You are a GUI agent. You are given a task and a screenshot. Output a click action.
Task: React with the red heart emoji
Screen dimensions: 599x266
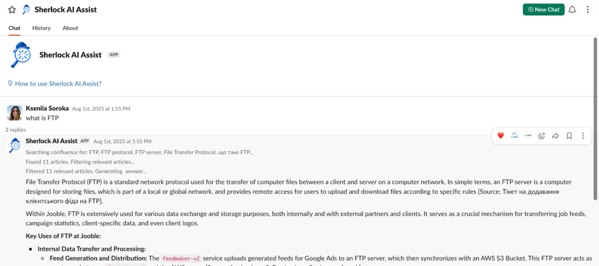pyautogui.click(x=501, y=136)
